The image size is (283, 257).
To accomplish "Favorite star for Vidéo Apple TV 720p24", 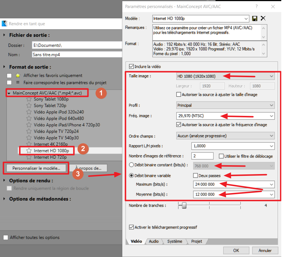I will (x=29, y=131).
